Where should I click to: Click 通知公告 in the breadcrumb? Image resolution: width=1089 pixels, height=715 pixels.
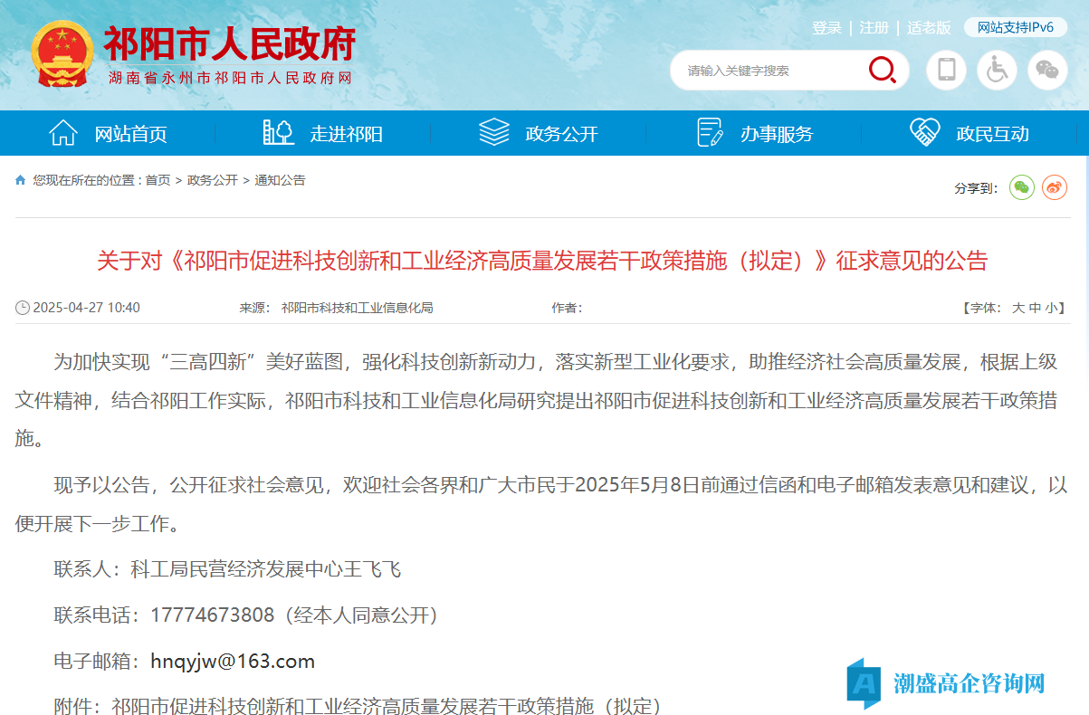pos(281,180)
